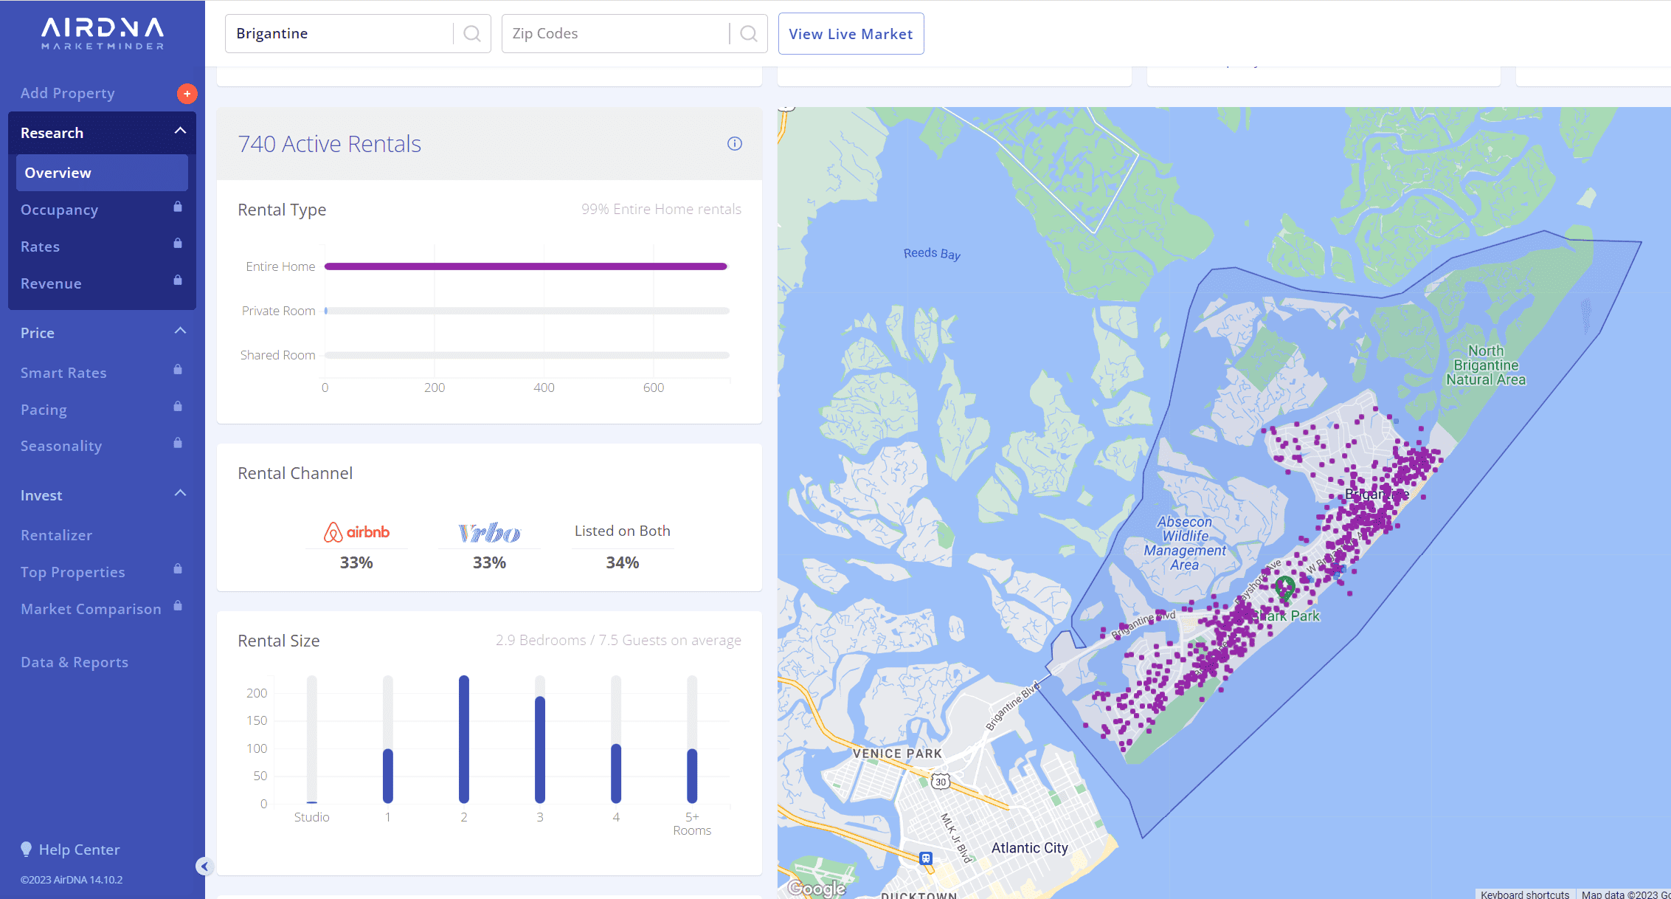
Task: Click the View Live Market button
Action: click(x=851, y=34)
